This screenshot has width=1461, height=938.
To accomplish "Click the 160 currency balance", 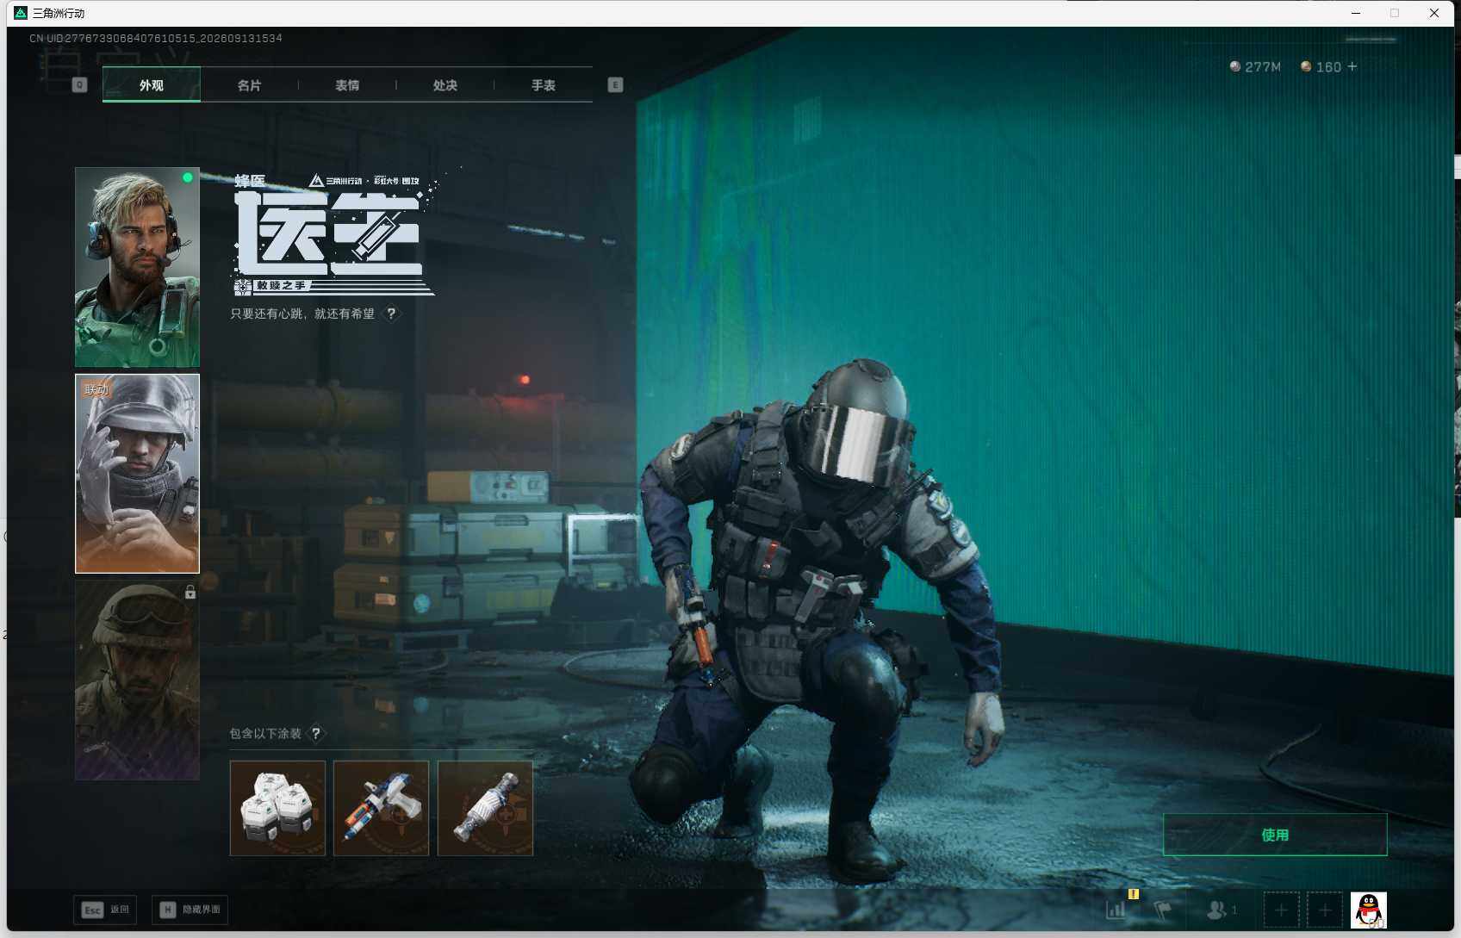I will 1328,67.
